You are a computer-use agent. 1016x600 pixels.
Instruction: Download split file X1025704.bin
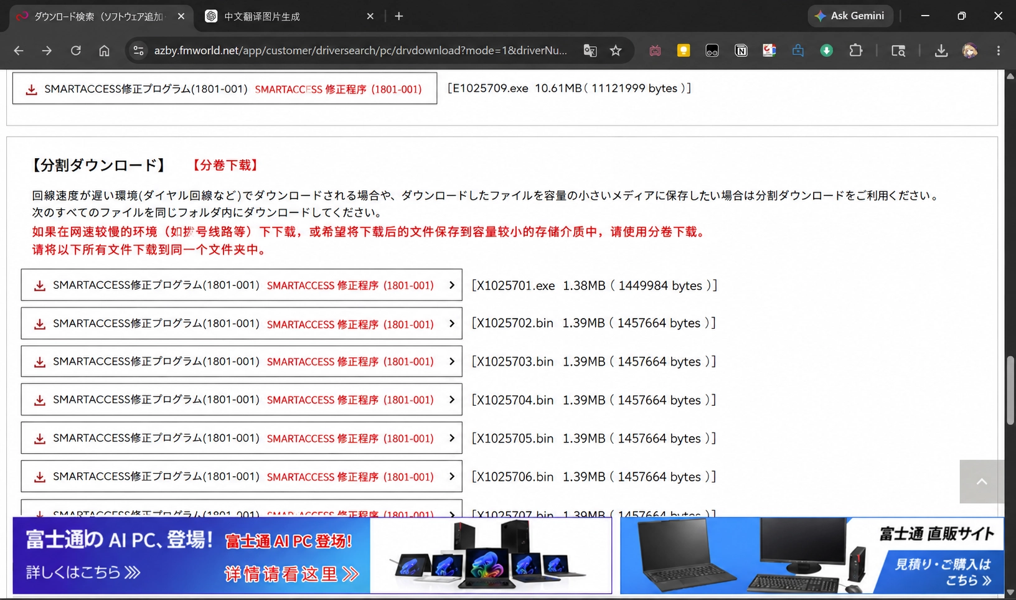(x=242, y=400)
